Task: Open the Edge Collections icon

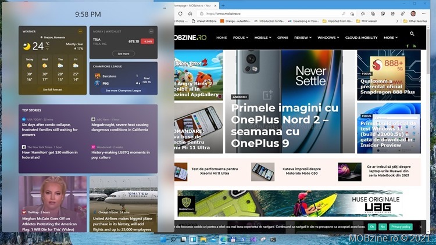Action: [x=373, y=13]
